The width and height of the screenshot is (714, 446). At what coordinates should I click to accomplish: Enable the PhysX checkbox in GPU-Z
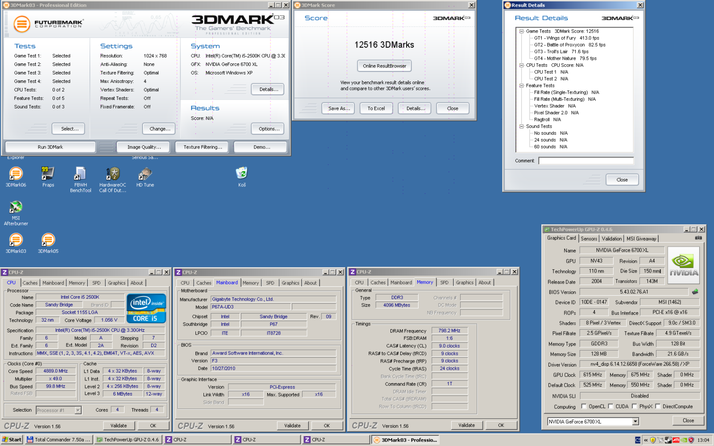[x=635, y=406]
